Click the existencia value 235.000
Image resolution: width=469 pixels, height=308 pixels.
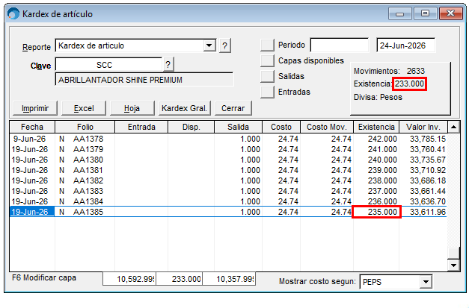point(382,212)
